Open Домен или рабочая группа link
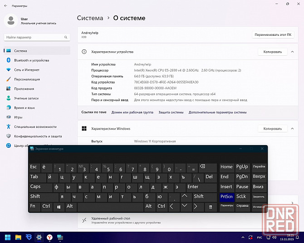The width and height of the screenshot is (304, 243). 132,112
